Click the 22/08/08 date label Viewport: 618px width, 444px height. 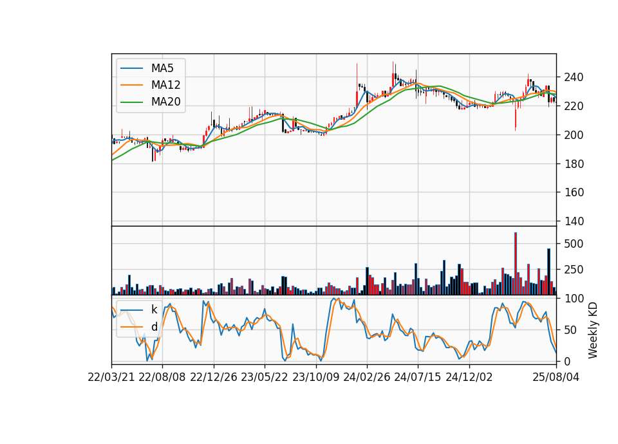pyautogui.click(x=162, y=378)
